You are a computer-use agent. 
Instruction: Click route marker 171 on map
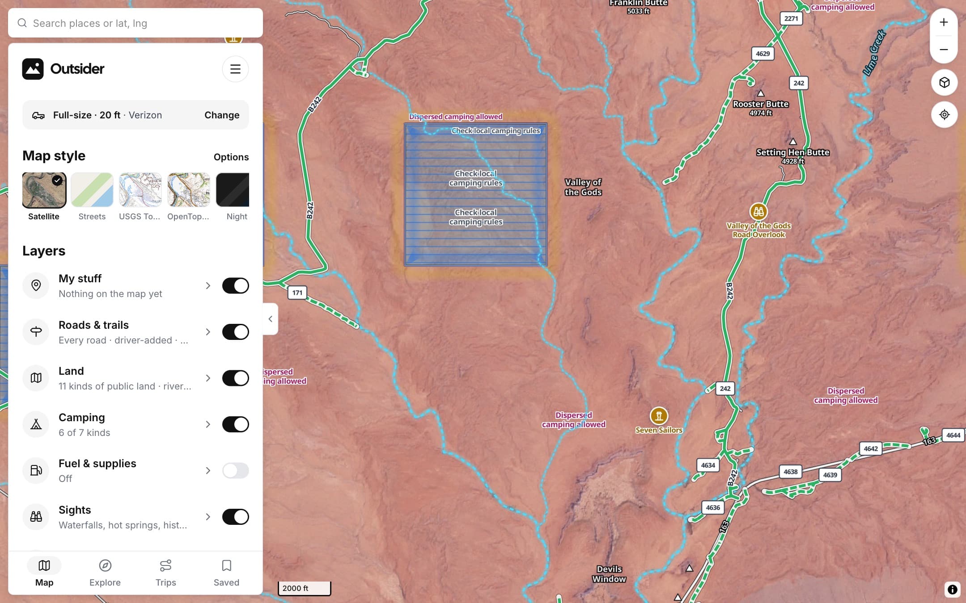[297, 293]
